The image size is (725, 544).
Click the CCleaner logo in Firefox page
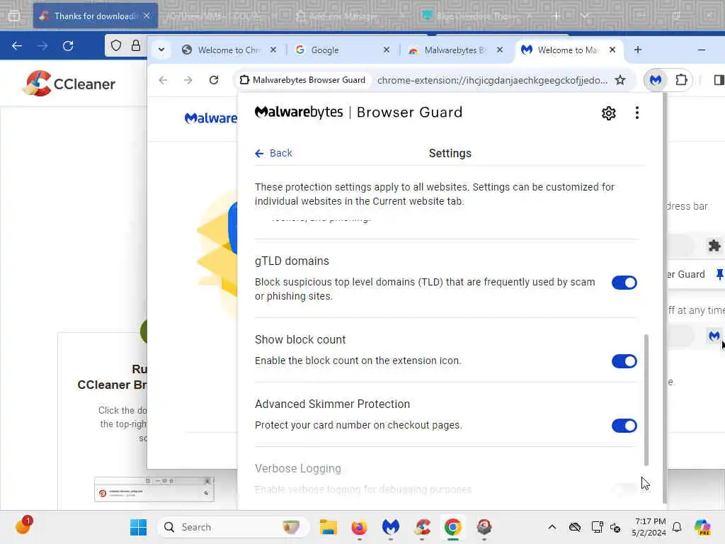(69, 84)
